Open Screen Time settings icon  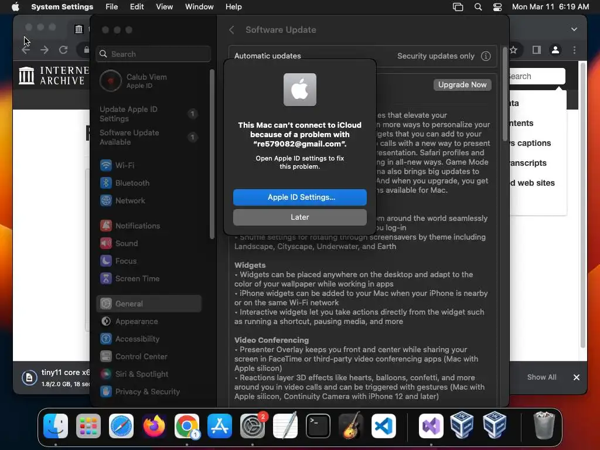point(106,278)
